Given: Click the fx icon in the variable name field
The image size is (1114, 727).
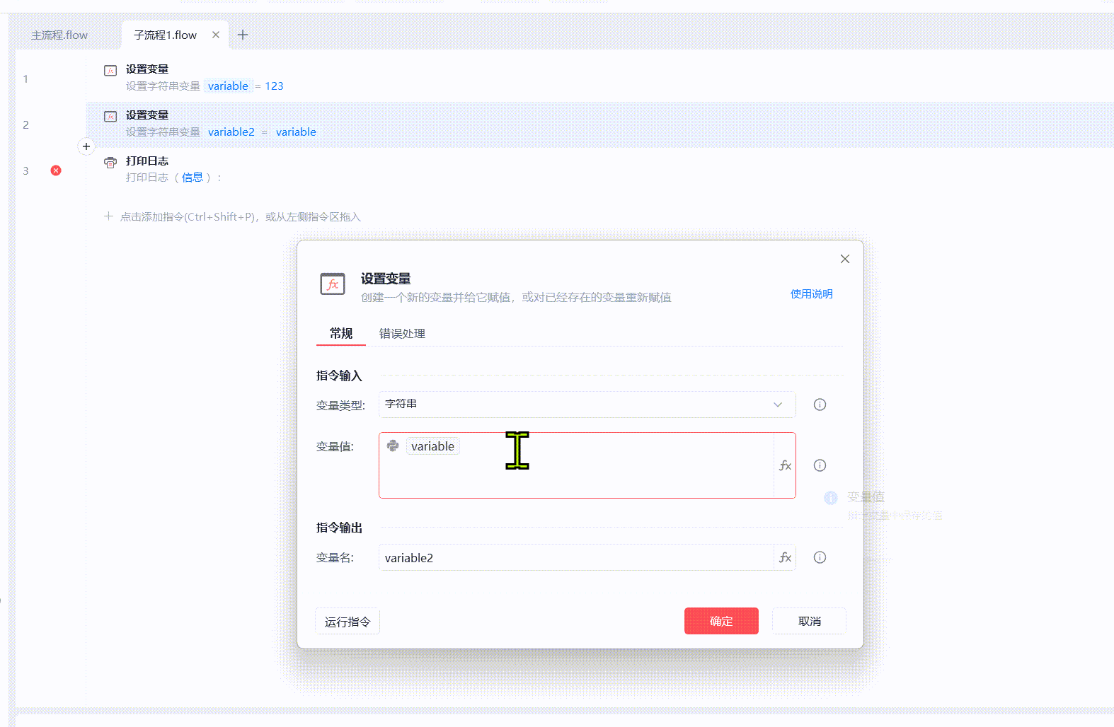Looking at the screenshot, I should click(785, 557).
